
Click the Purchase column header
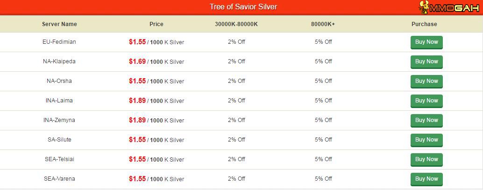tap(424, 24)
